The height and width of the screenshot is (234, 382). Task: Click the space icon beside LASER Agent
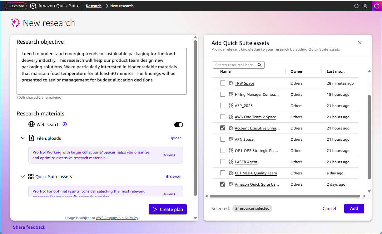[231, 162]
